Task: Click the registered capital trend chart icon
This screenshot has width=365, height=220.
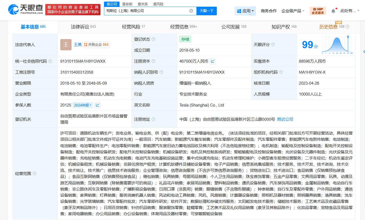Action: coord(213,61)
